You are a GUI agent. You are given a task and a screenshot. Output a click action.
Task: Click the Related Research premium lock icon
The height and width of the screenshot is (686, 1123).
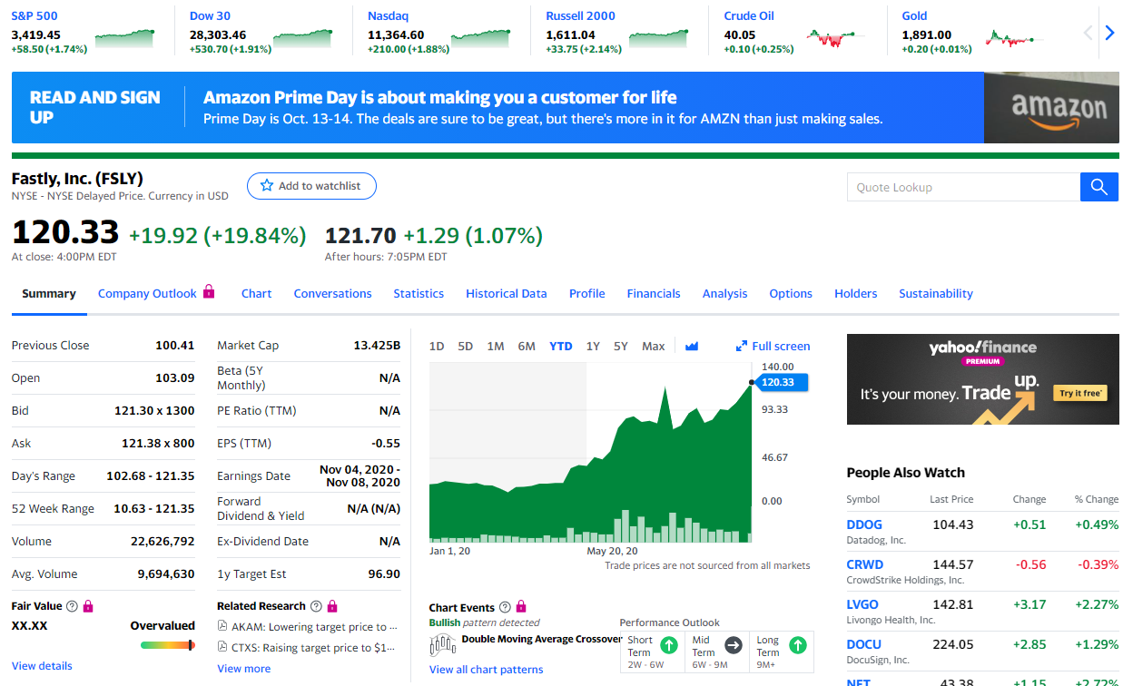332,606
